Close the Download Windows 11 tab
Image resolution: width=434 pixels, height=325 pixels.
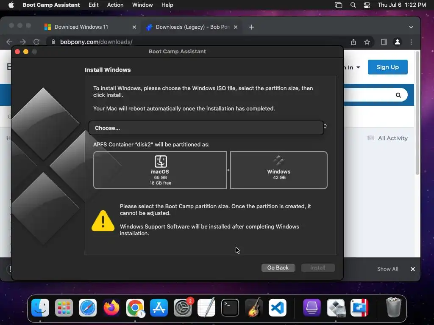134,27
